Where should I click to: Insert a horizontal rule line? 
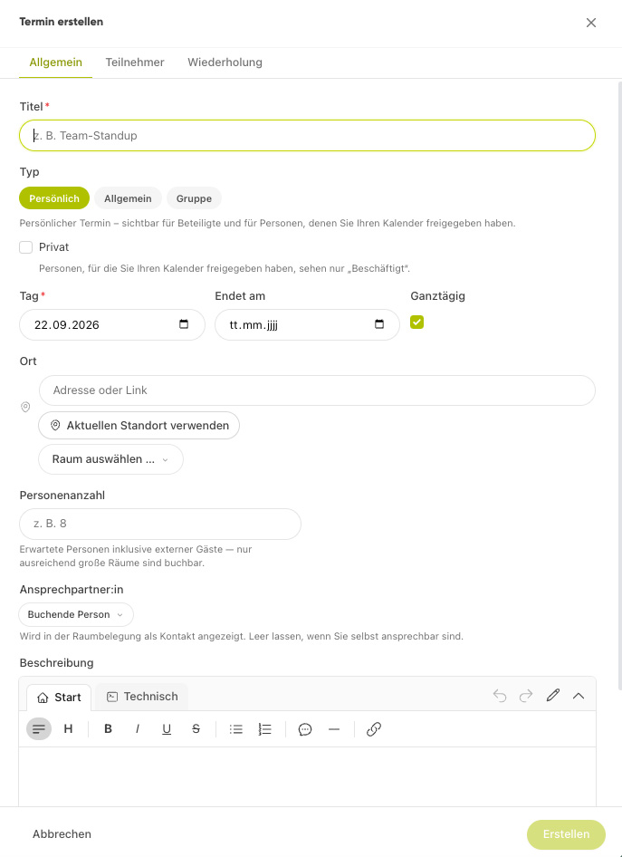tap(334, 728)
